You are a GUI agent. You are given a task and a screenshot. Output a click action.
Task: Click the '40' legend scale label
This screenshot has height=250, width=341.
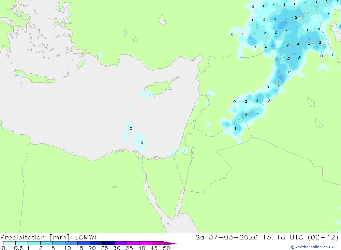(142, 248)
